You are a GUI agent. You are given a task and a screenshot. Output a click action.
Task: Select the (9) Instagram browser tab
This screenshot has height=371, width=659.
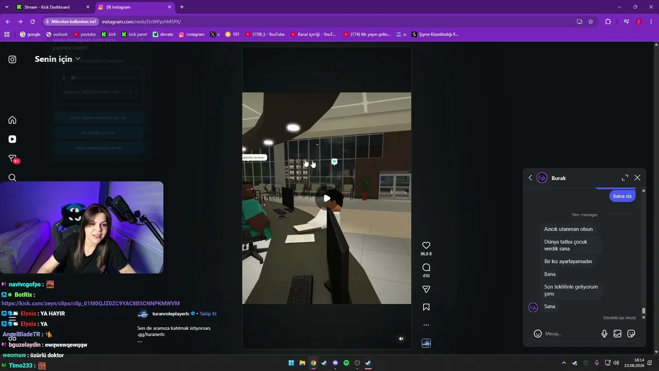pyautogui.click(x=134, y=7)
